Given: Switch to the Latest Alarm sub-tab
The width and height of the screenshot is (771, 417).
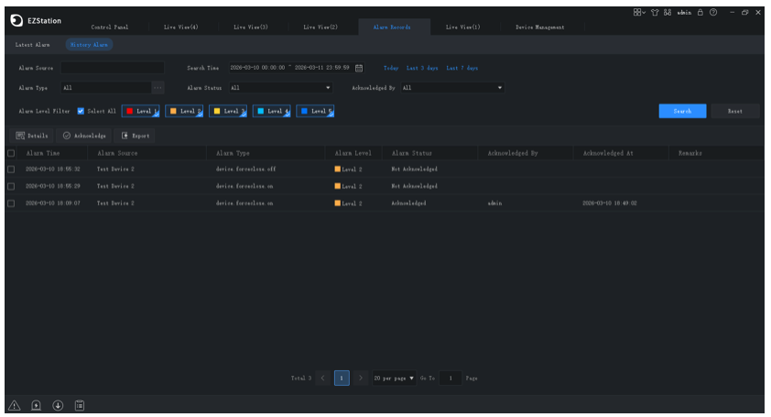Looking at the screenshot, I should 32,45.
